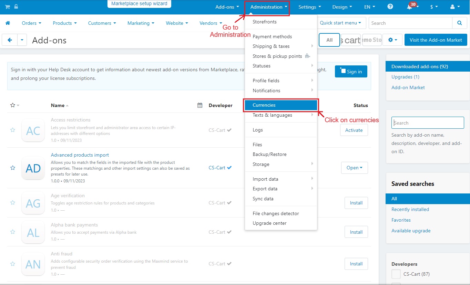This screenshot has height=285, width=470.
Task: Open the Add-ons top menu
Action: click(227, 7)
